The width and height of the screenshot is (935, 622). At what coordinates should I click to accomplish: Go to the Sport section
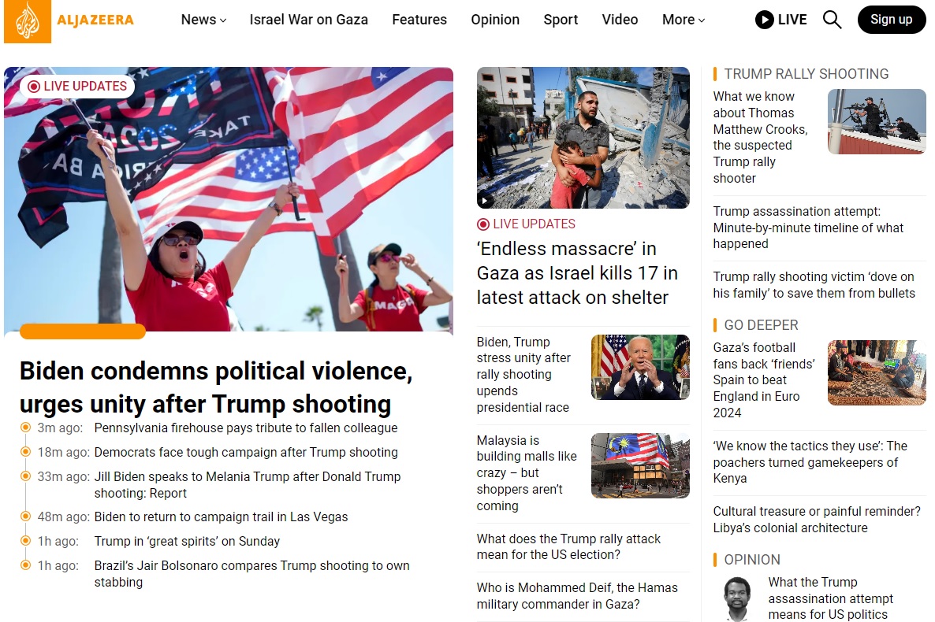[561, 20]
